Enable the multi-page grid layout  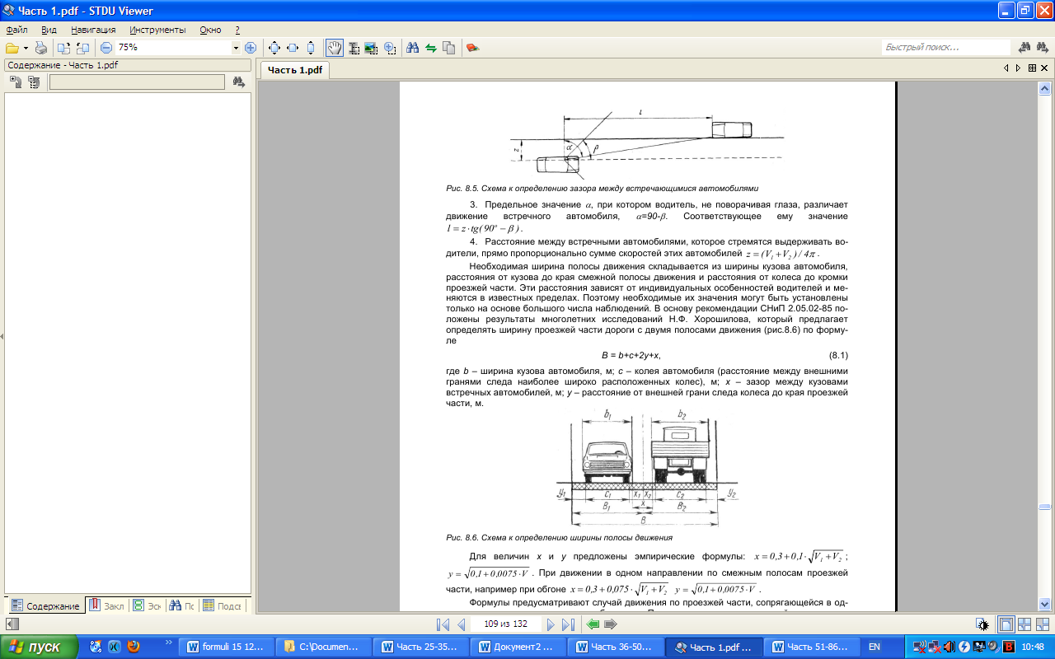click(1043, 624)
